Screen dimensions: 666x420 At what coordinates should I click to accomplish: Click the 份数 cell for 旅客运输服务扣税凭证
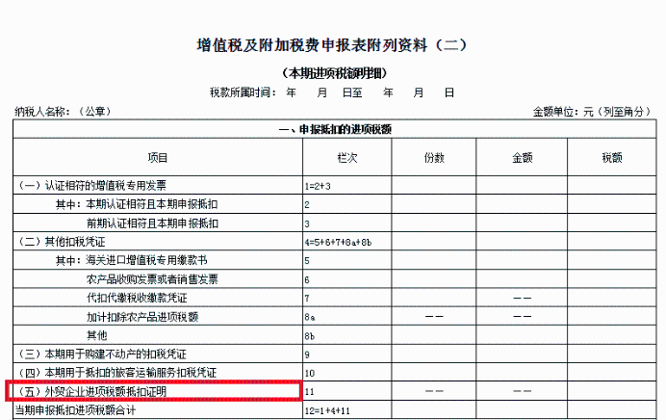click(x=434, y=373)
